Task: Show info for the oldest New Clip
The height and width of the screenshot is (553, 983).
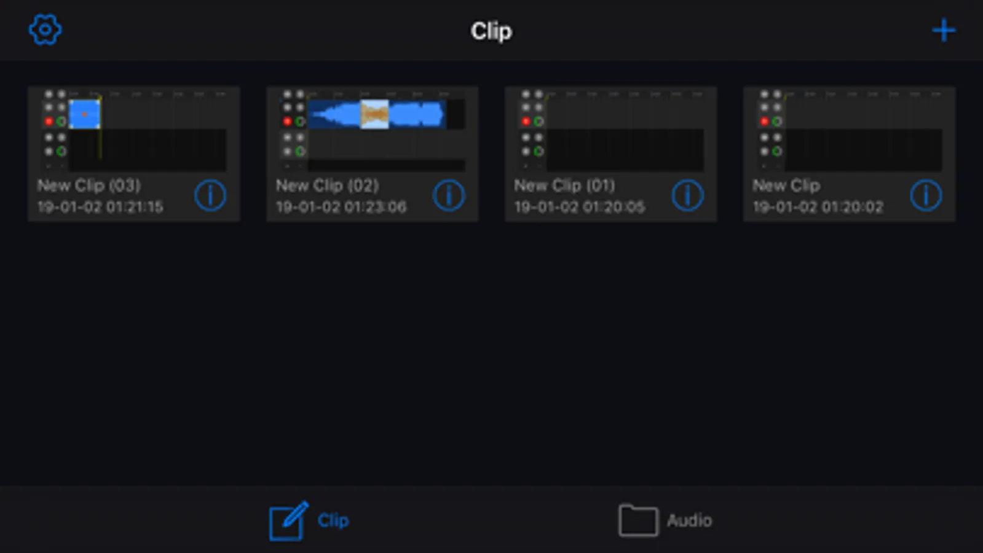Action: click(x=926, y=196)
